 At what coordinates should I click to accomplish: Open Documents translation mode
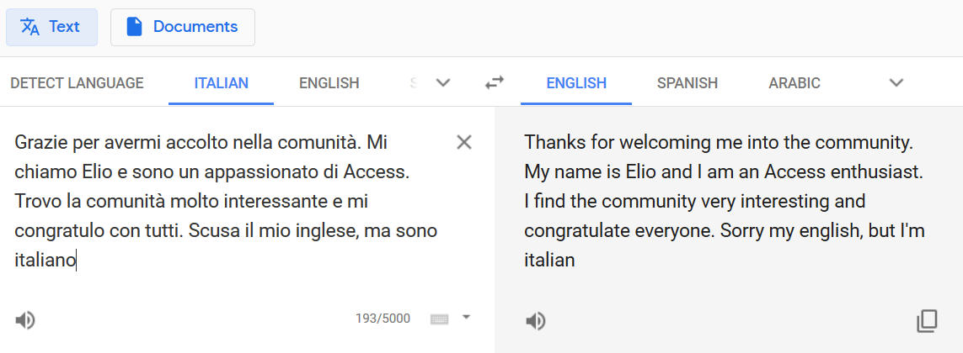[x=182, y=27]
